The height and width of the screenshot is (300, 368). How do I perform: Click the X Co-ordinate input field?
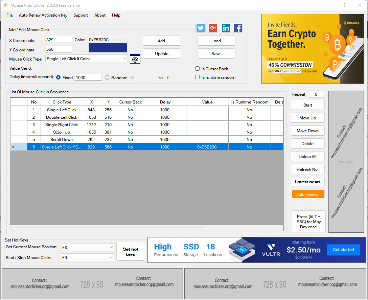coord(59,40)
